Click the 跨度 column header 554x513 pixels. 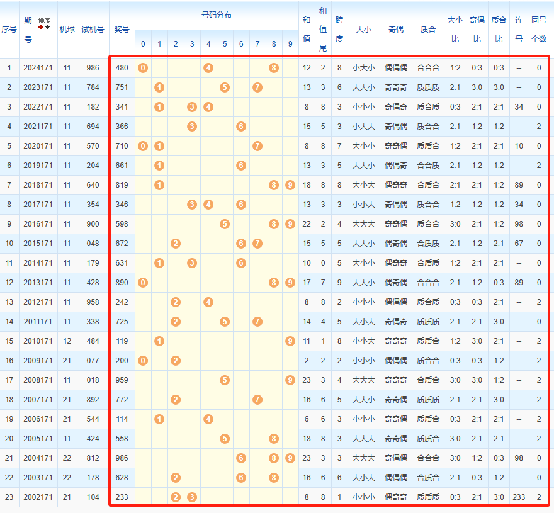tap(339, 30)
